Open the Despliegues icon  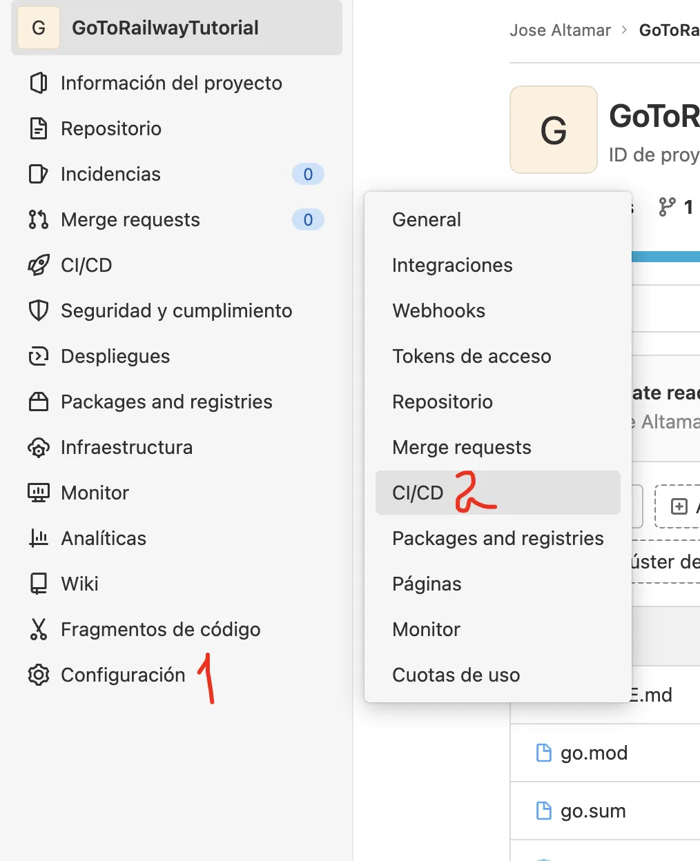coord(39,356)
